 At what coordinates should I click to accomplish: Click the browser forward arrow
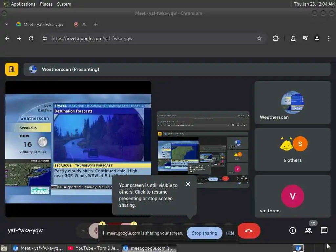point(19,38)
